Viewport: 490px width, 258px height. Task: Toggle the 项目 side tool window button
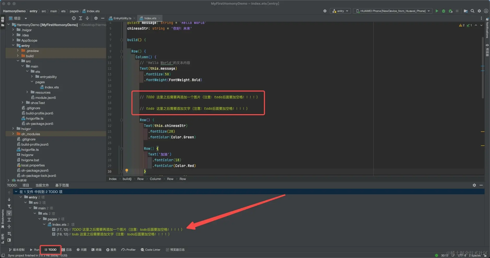tap(3, 21)
